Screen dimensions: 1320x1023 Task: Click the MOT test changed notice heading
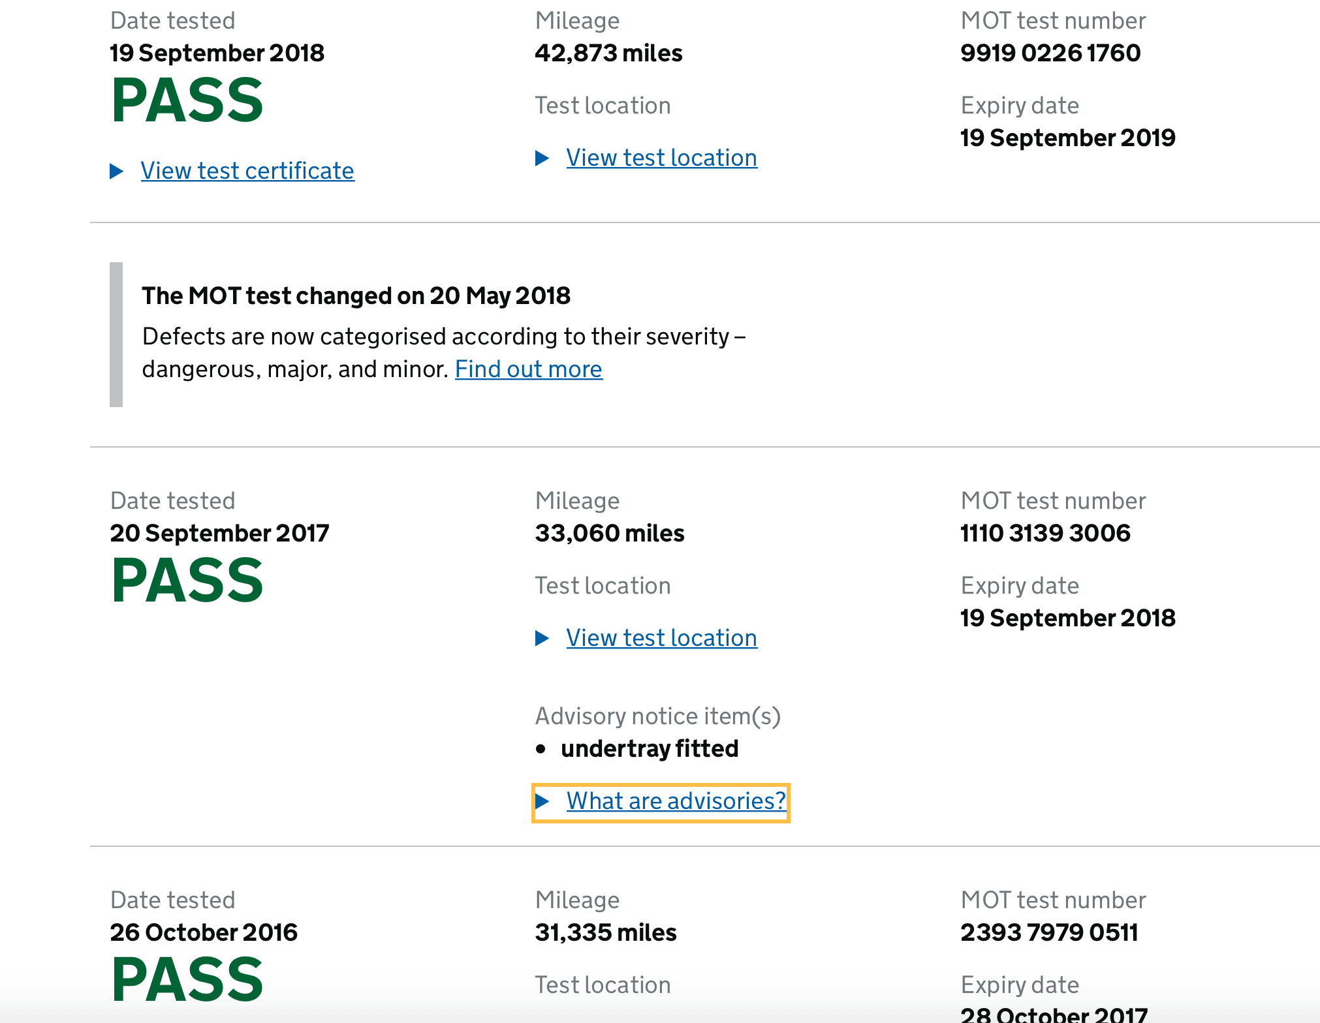[x=356, y=296]
